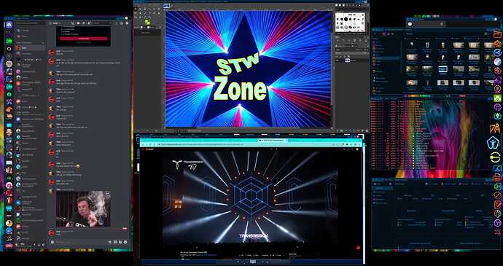Select the active browser tab

[273, 140]
